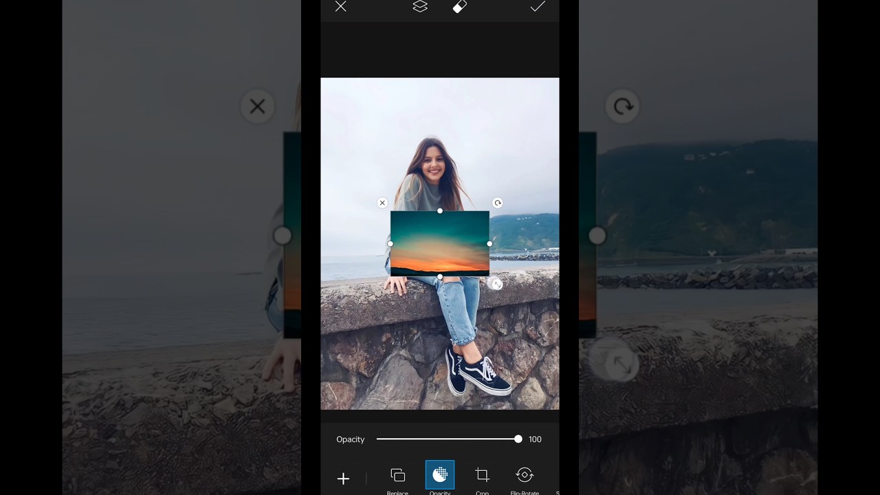Image resolution: width=880 pixels, height=495 pixels.
Task: Click the Opacity label beside slider
Action: click(x=351, y=439)
